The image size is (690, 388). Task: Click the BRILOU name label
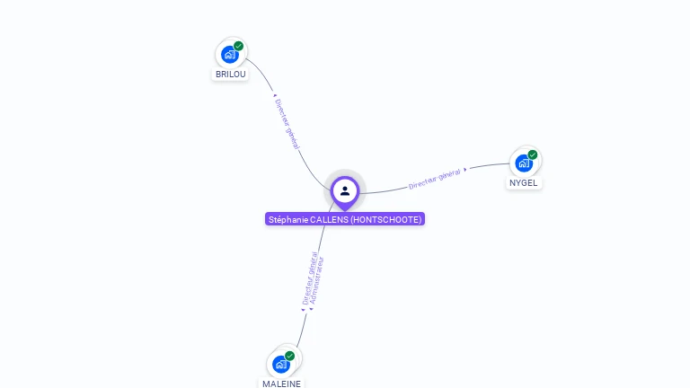[231, 75]
